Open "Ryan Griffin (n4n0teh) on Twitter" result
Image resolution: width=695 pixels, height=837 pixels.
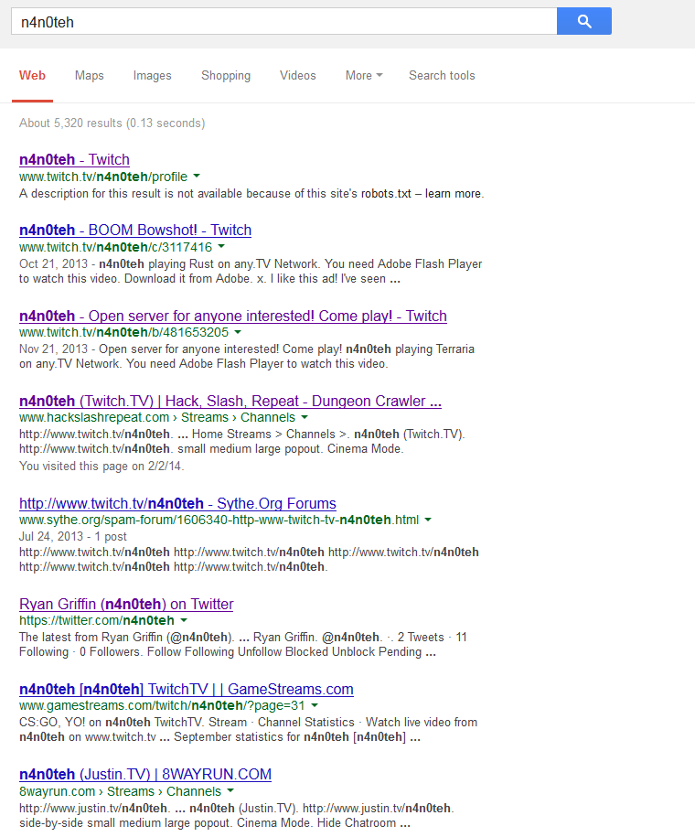coord(126,604)
